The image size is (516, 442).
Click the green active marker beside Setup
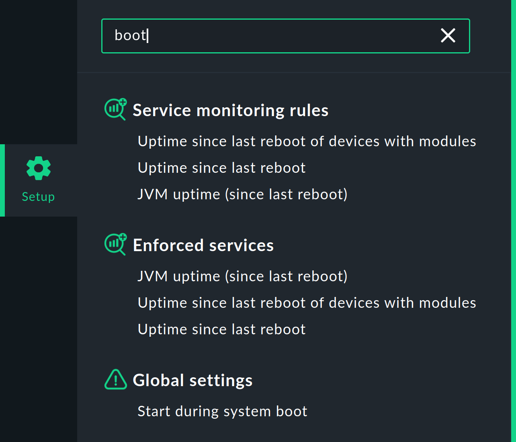pyautogui.click(x=2, y=180)
